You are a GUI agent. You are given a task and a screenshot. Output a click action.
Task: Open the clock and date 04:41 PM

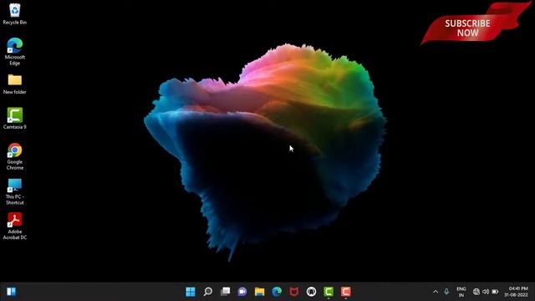[517, 292]
